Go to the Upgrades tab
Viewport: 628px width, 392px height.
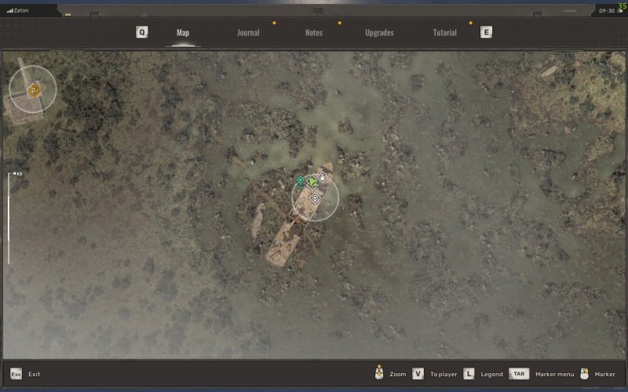coord(379,33)
